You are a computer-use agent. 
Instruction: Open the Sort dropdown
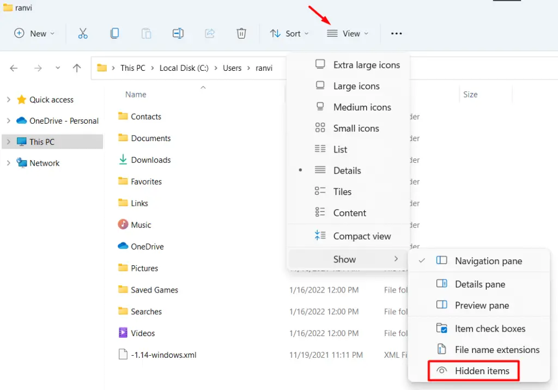(x=289, y=33)
